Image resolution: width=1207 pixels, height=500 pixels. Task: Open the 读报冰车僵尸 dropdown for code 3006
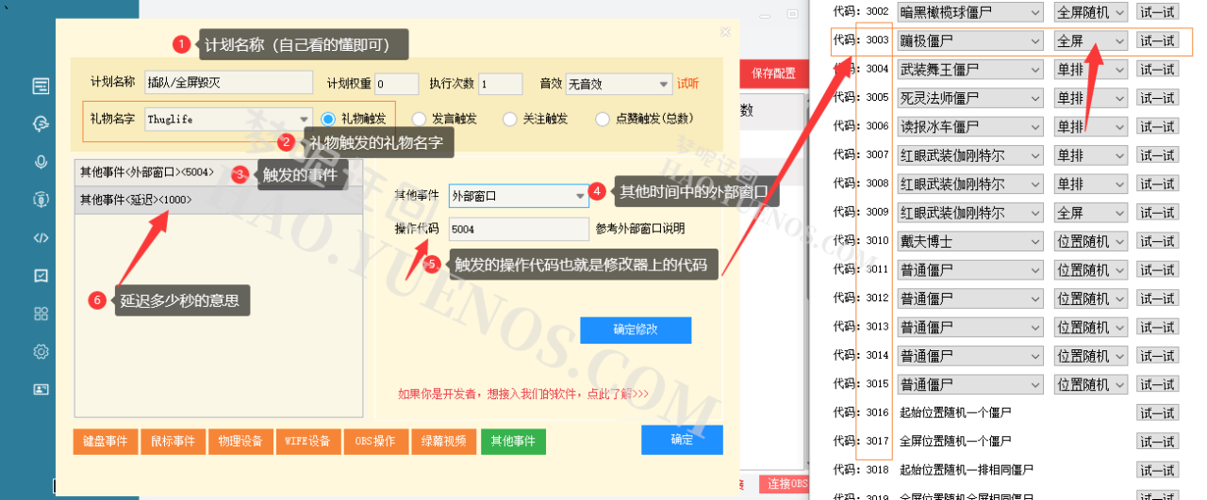(x=970, y=126)
